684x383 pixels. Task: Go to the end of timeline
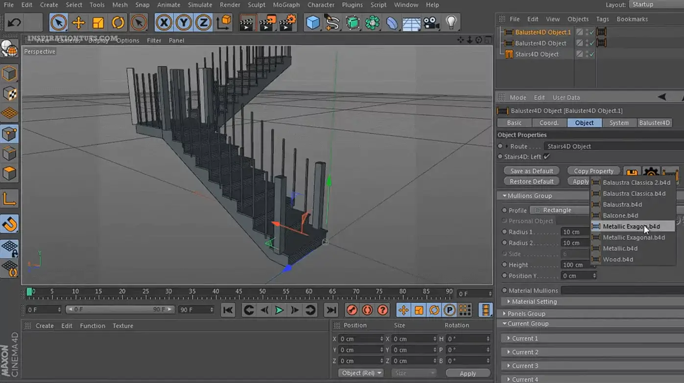coord(331,310)
